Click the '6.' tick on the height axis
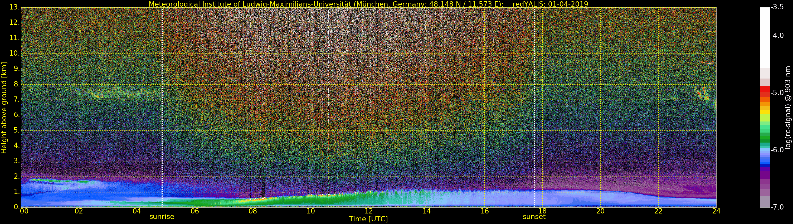 click(x=16, y=114)
